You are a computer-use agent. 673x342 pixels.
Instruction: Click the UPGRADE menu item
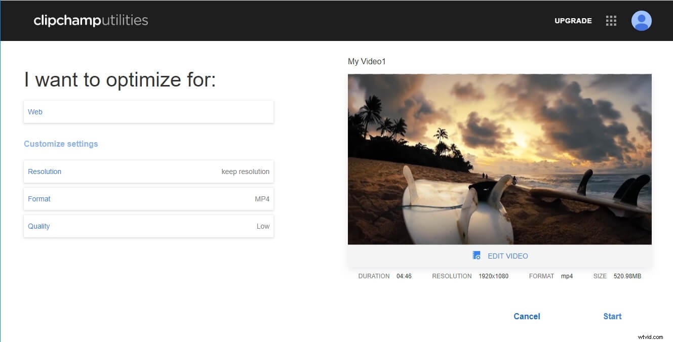[x=573, y=21]
